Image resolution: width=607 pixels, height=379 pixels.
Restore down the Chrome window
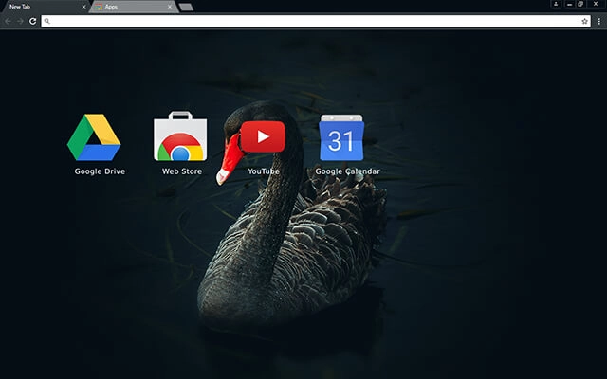click(580, 4)
